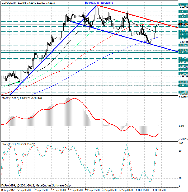Select the 1.5915 price level label
This screenshot has width=188, height=192.
pyautogui.click(x=183, y=70)
